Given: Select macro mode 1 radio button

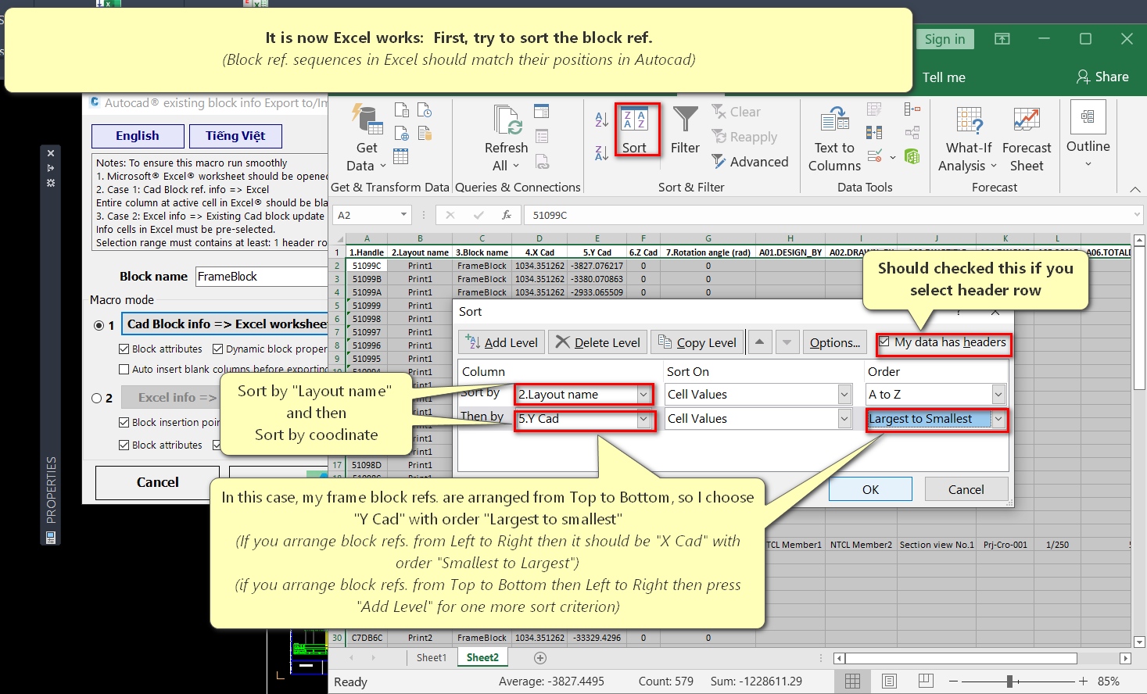Looking at the screenshot, I should [99, 325].
